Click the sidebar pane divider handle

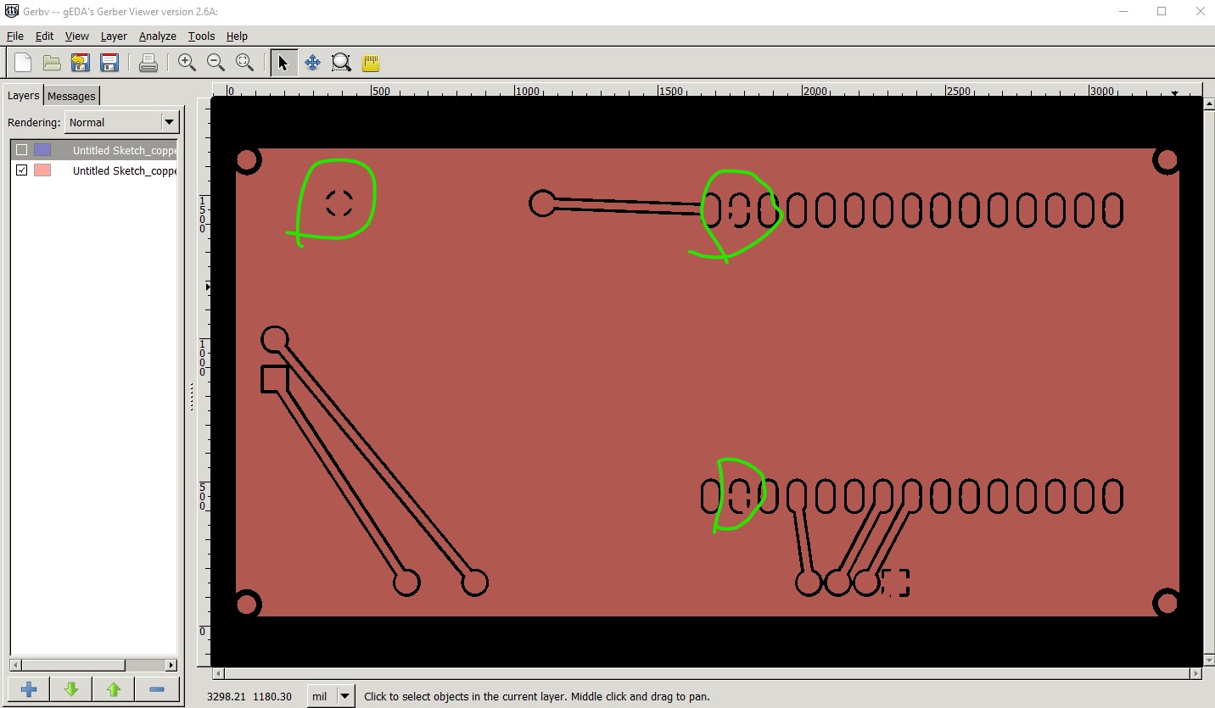click(x=191, y=397)
